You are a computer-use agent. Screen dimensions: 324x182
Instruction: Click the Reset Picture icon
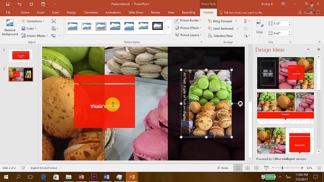coord(54,36)
